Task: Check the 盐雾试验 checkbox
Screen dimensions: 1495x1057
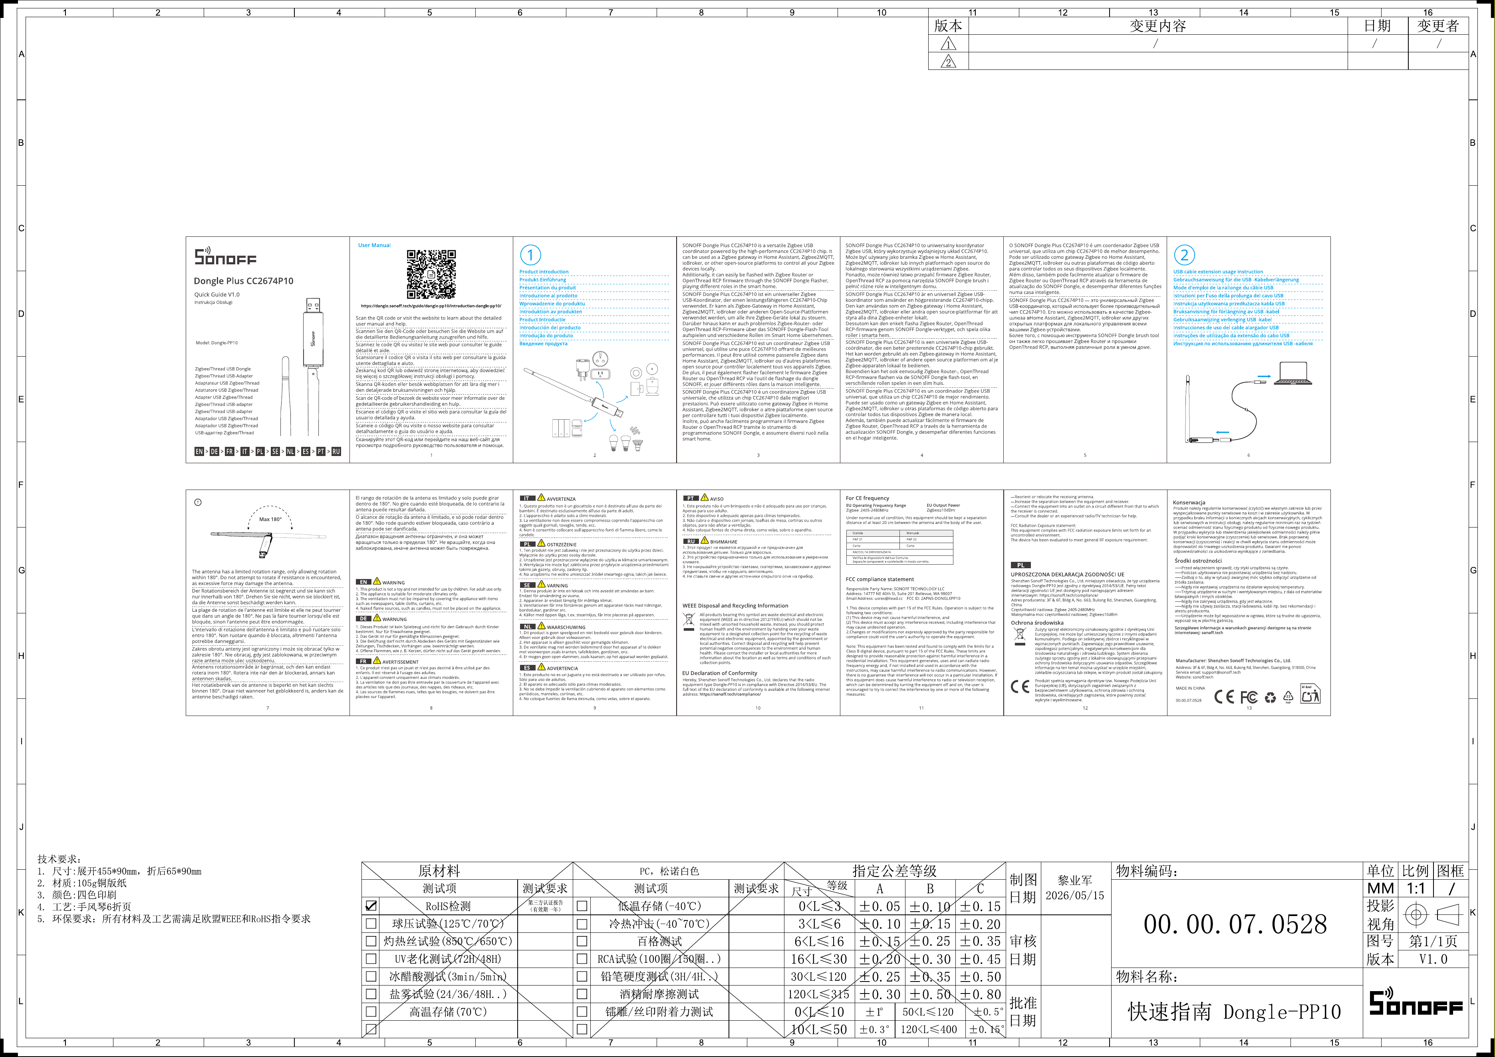Action: (371, 994)
